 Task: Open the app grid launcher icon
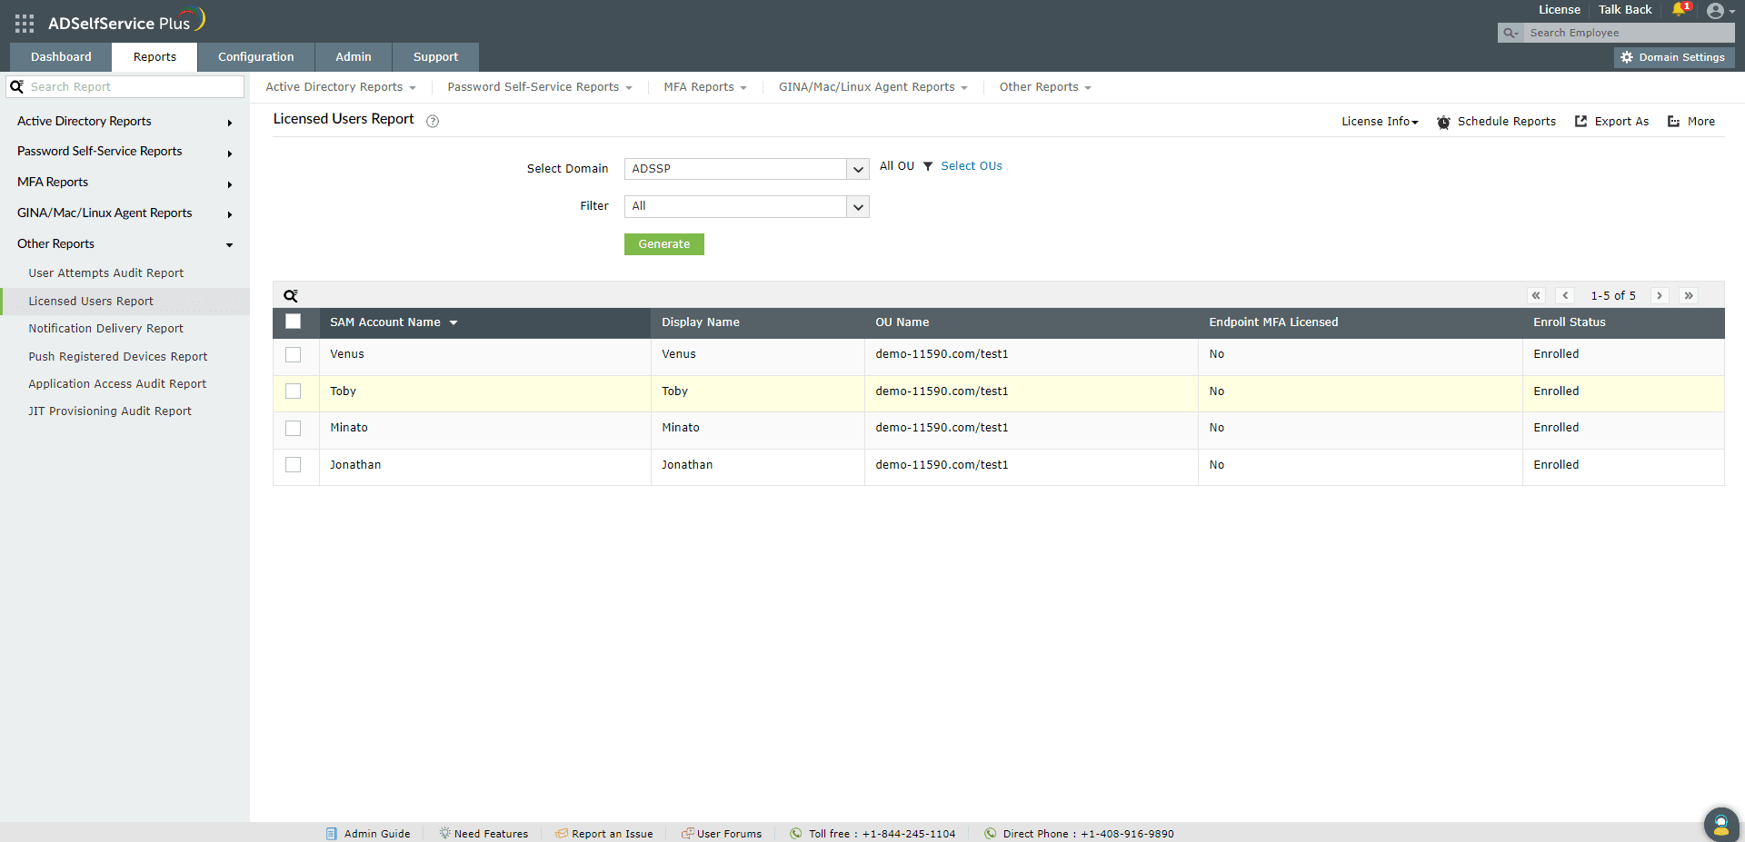pos(25,24)
